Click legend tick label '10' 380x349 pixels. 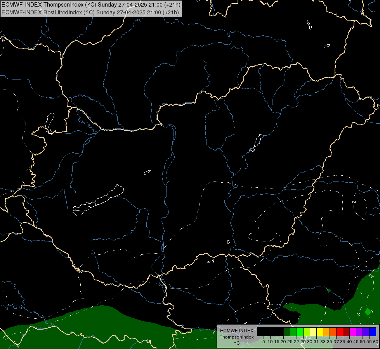tap(270, 342)
